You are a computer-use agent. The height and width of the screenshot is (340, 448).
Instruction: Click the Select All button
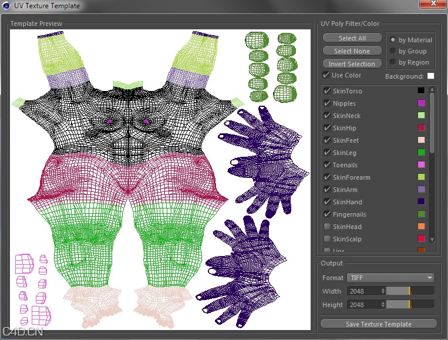click(x=352, y=38)
